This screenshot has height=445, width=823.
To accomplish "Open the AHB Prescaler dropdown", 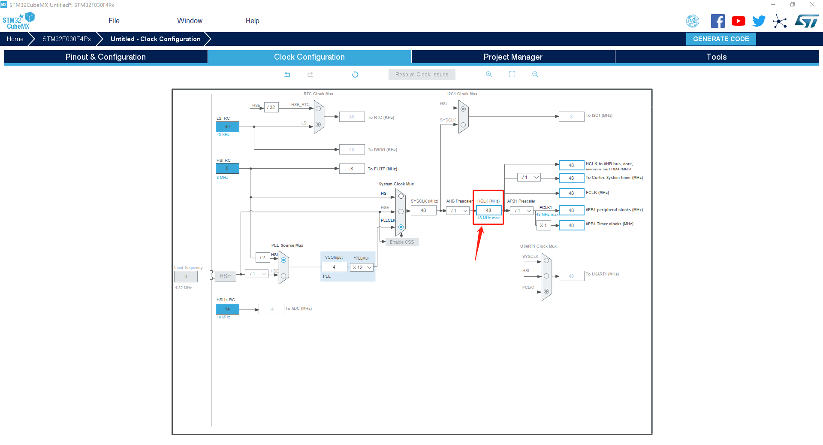I will [458, 211].
